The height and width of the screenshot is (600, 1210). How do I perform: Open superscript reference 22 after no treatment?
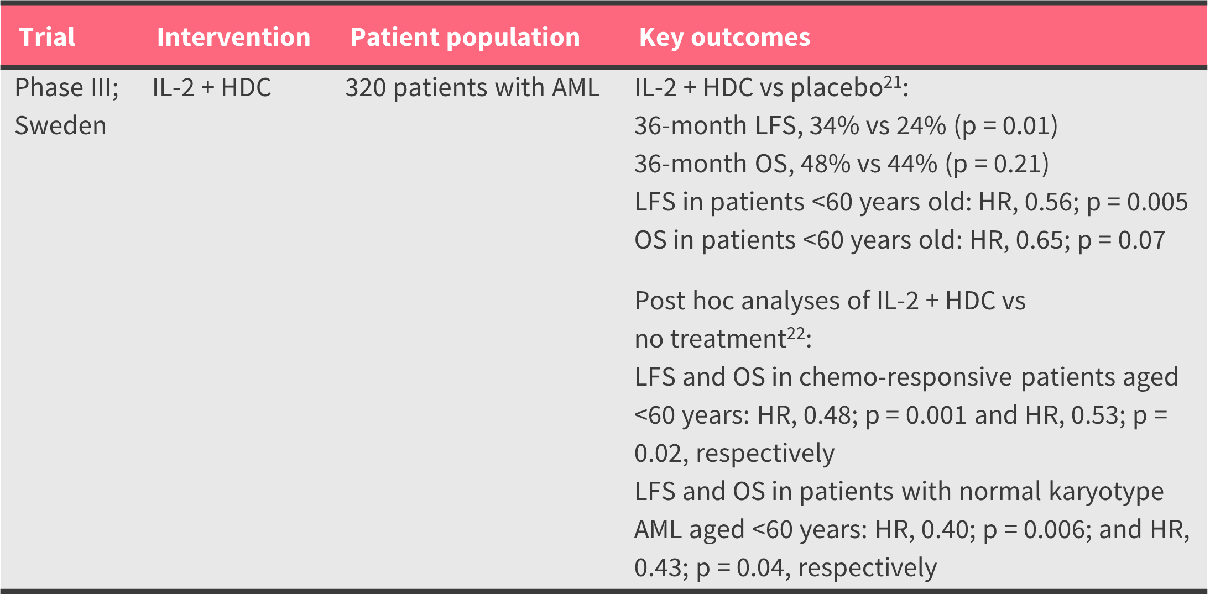pyautogui.click(x=796, y=334)
